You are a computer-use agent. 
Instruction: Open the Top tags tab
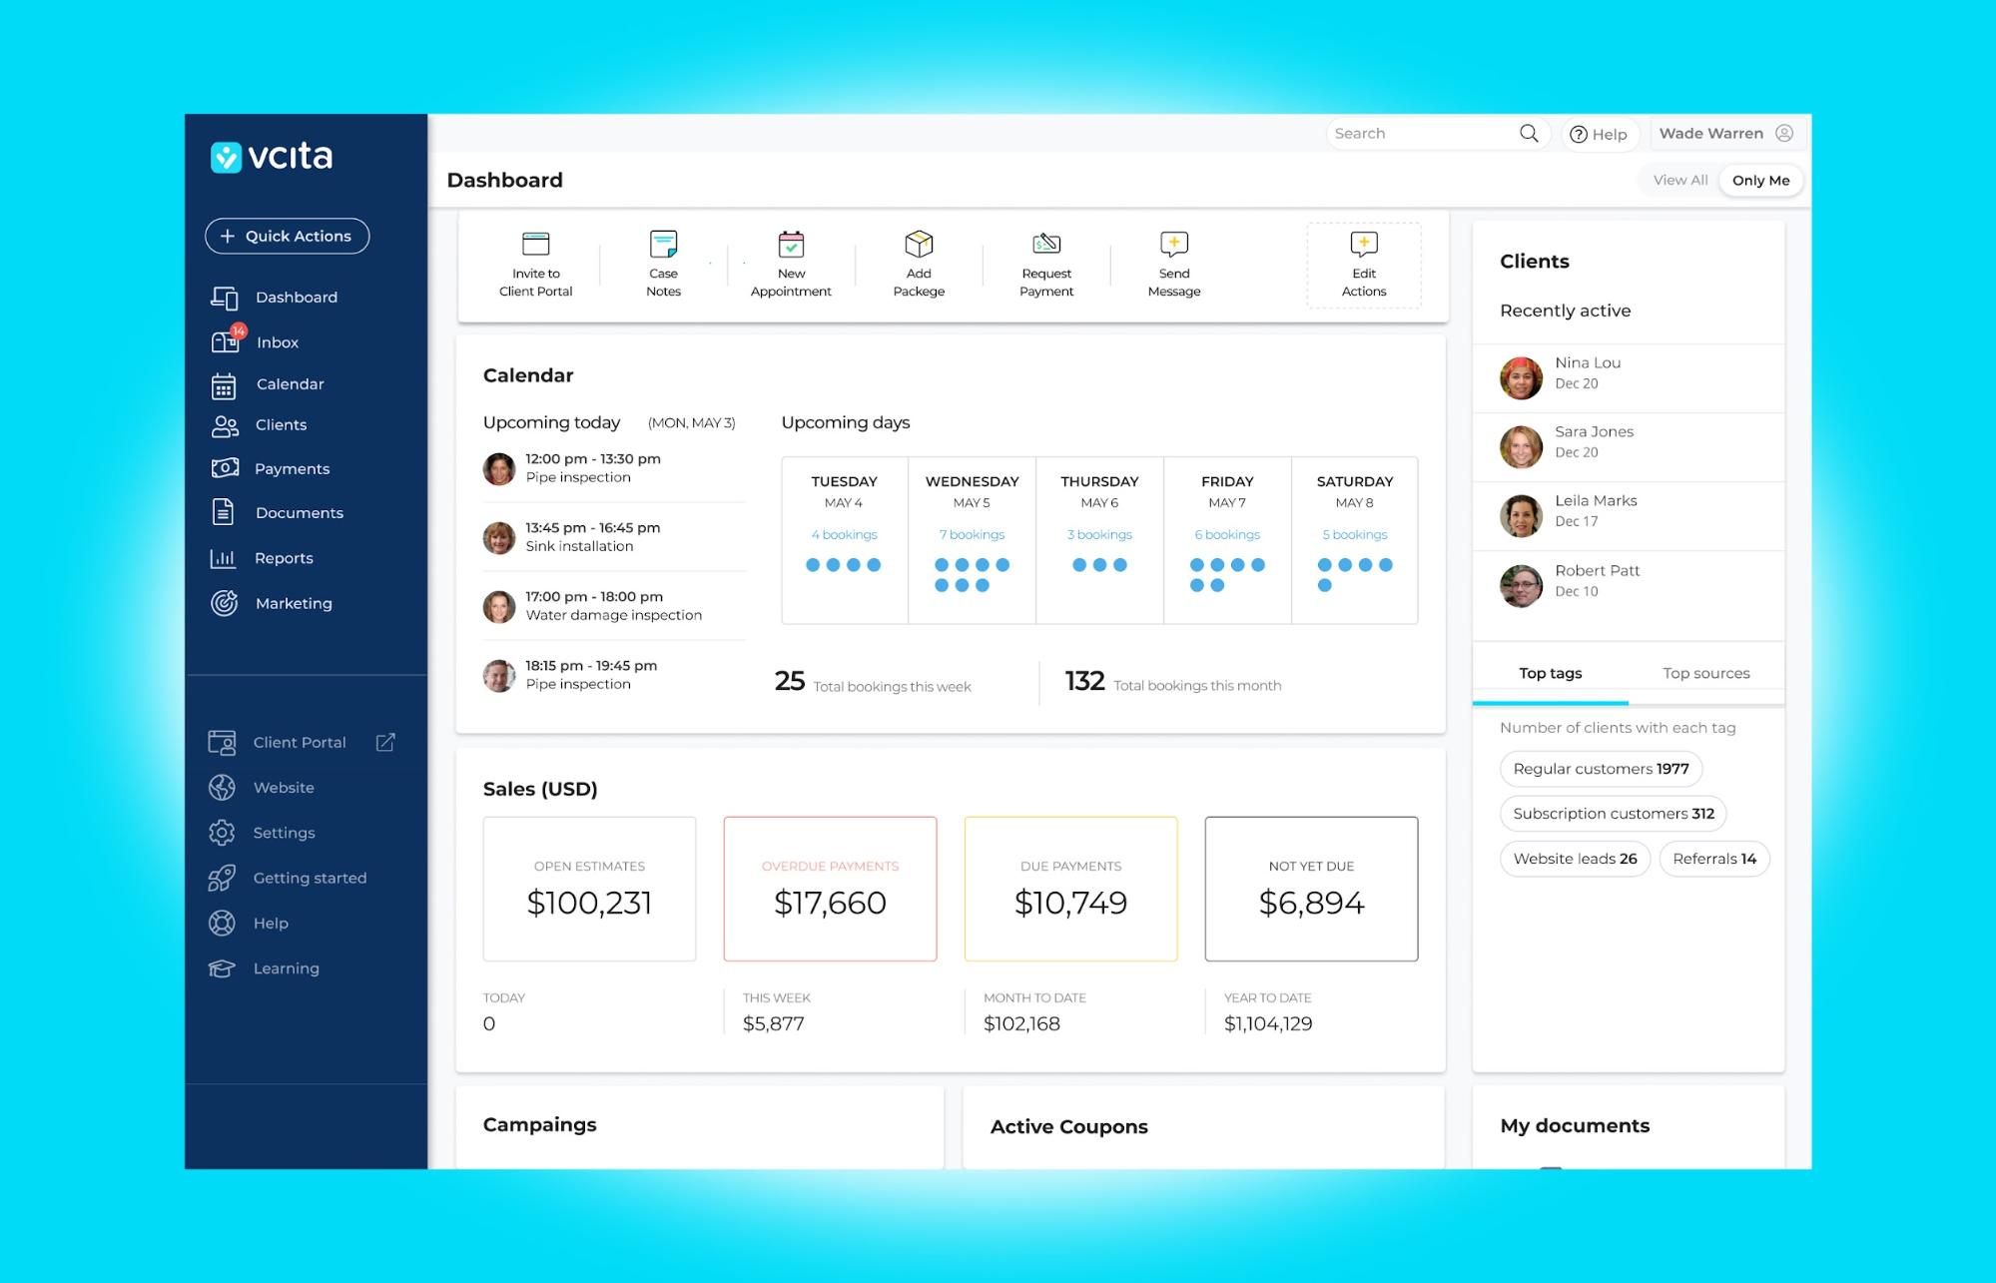pos(1550,672)
